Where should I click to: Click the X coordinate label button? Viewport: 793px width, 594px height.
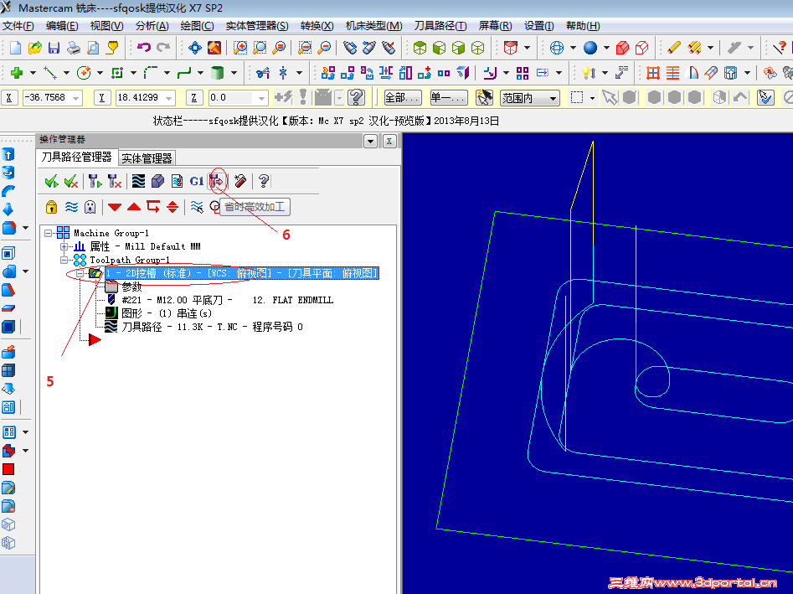(9, 98)
